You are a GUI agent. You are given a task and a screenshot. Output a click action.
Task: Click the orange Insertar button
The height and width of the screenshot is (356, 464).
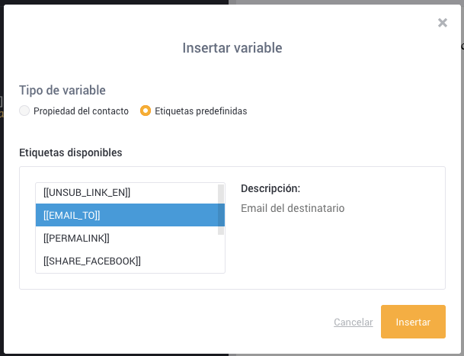click(413, 322)
